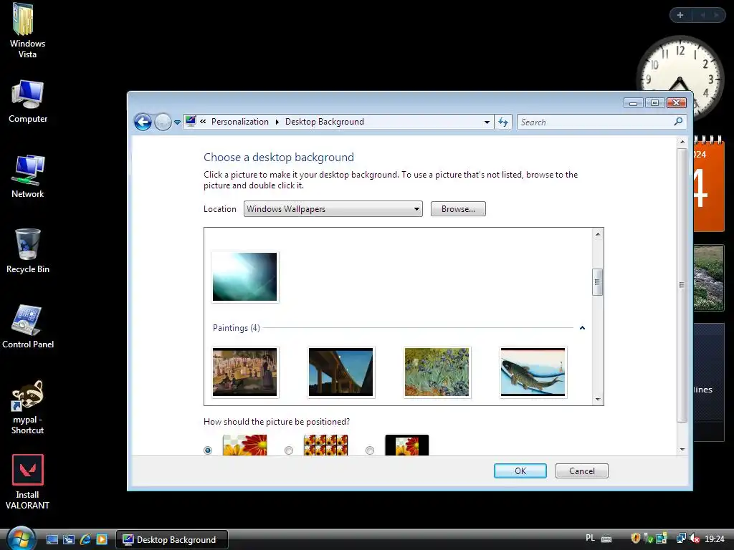Click the muted volume icon in the tray

tap(695, 539)
